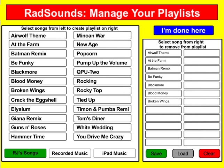224x168 pixels.
Task: Add Pump Up the Volume to playlist
Action: coord(102,63)
